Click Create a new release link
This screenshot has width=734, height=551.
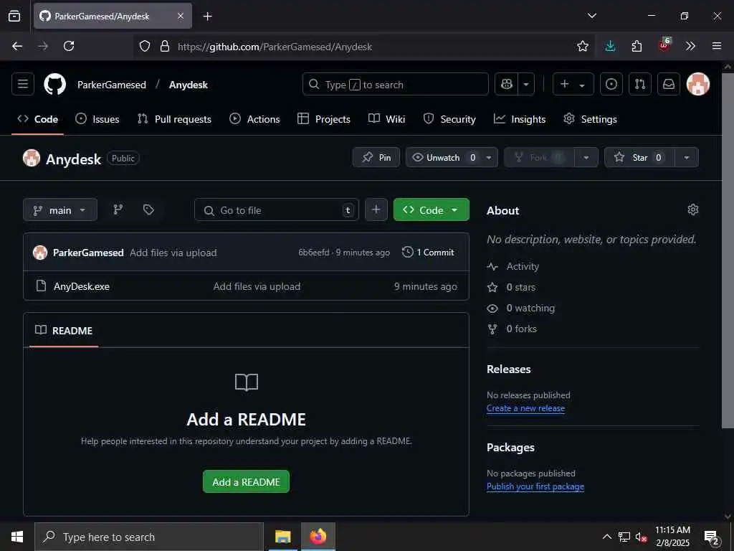click(525, 408)
